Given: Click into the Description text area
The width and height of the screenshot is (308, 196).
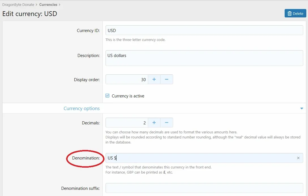Looking at the screenshot, I should 204,58.
